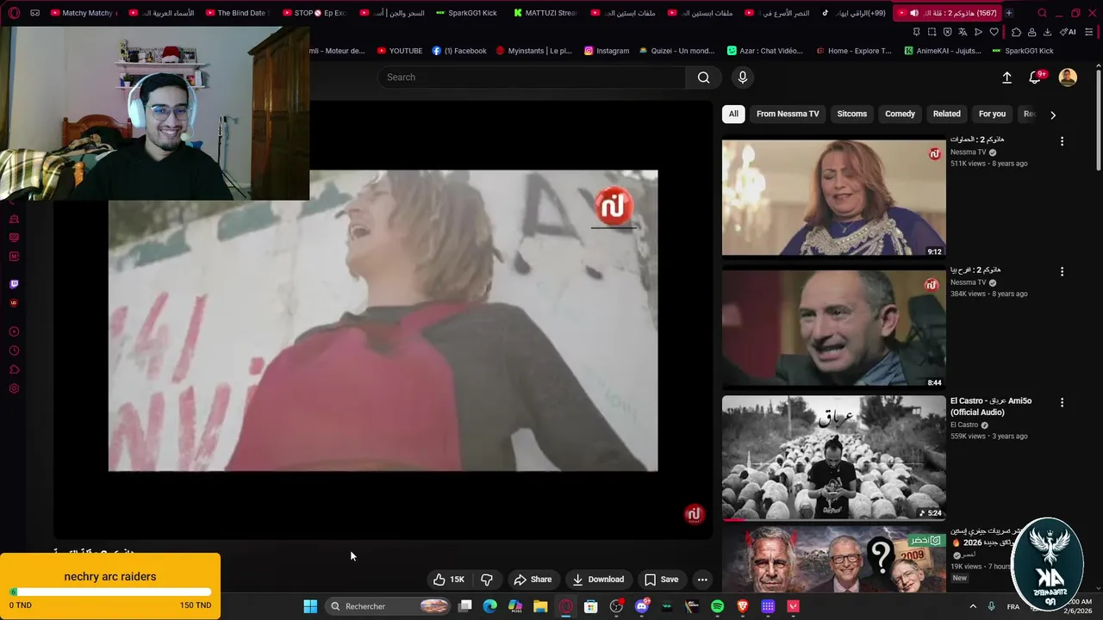Image resolution: width=1103 pixels, height=620 pixels.
Task: Open options menu for El Castro video
Action: pyautogui.click(x=1062, y=402)
